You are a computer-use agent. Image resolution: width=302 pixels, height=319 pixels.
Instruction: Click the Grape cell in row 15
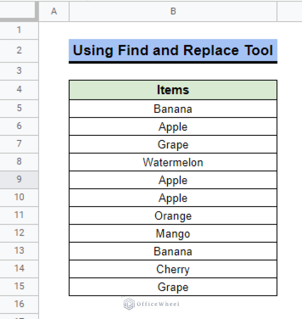(173, 287)
